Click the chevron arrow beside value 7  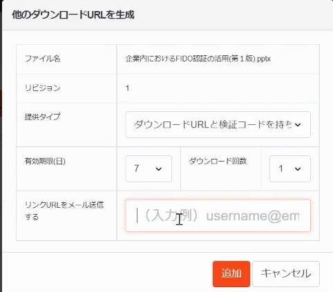[158, 169]
